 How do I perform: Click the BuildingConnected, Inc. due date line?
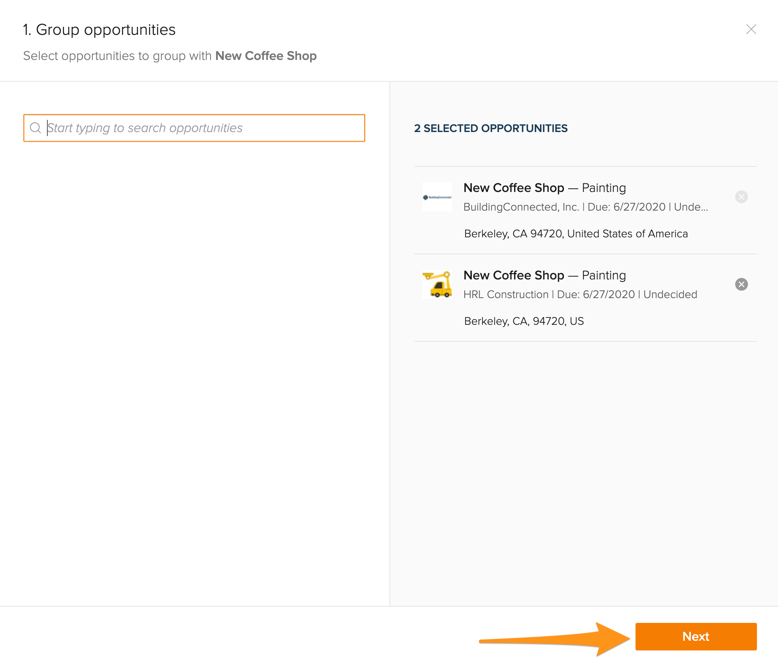click(586, 207)
